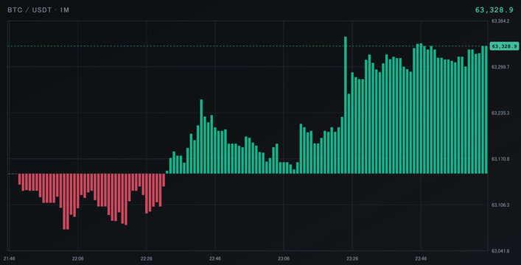Click the 23:06 time axis label
The image size is (521, 265).
[x=284, y=258]
